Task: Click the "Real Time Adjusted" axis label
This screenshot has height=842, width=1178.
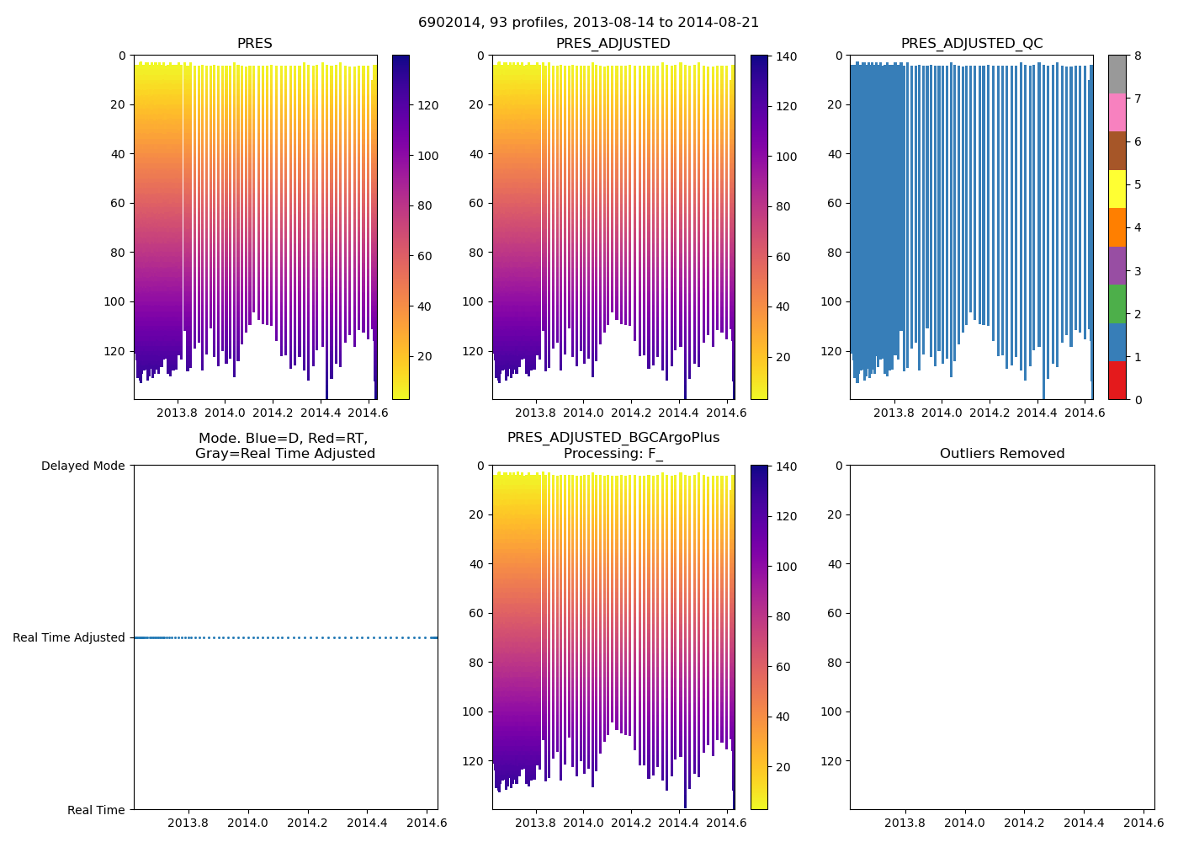Action: click(x=69, y=637)
